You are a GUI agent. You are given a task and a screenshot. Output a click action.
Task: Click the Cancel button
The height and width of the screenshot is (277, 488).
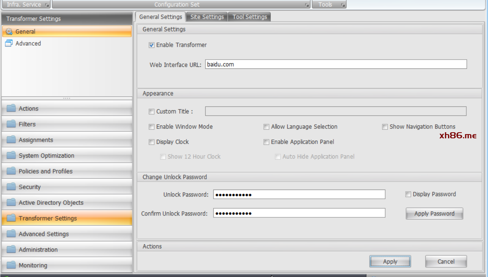tap(446, 261)
